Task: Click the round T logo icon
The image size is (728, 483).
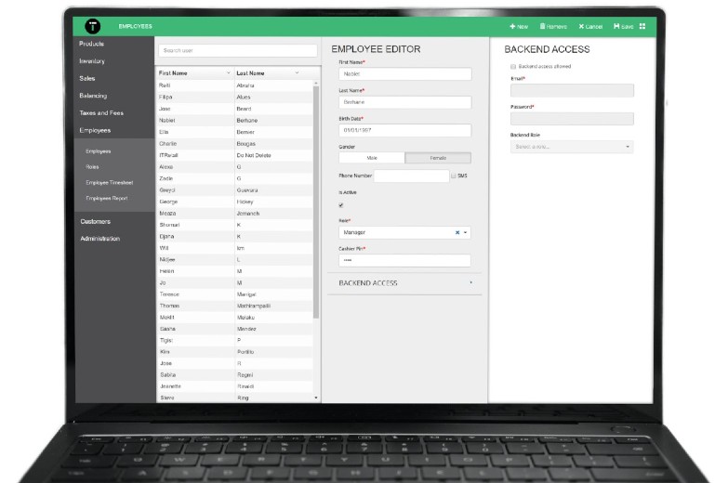Action: click(92, 26)
